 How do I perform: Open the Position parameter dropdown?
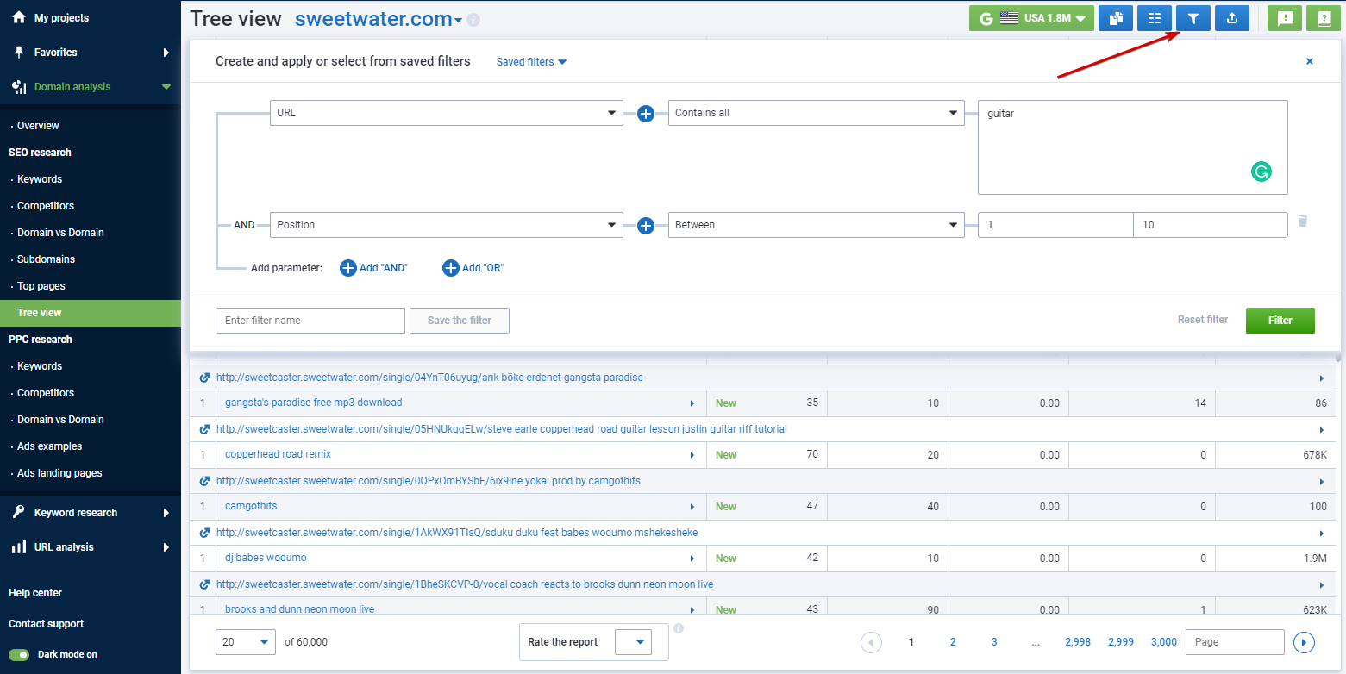coord(447,225)
